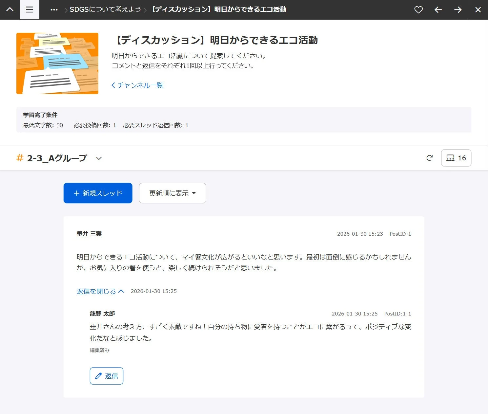The image size is (488, 414).
Task: Click the orange # icon next to 2-3_Aグループ
Action: tap(20, 158)
